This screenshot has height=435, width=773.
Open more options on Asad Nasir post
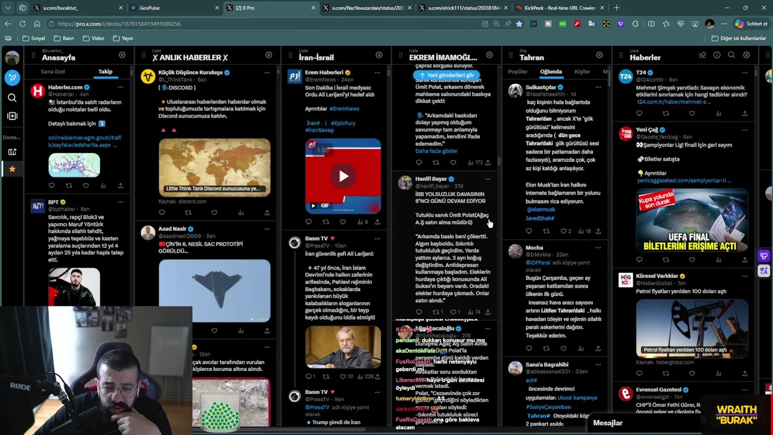(267, 229)
